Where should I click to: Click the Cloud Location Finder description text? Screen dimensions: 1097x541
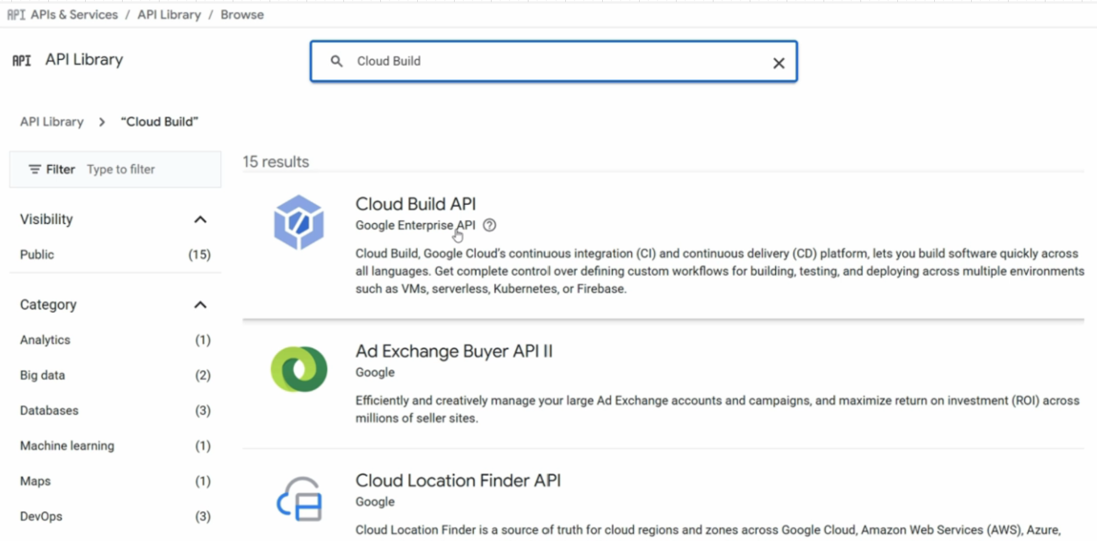pos(708,530)
